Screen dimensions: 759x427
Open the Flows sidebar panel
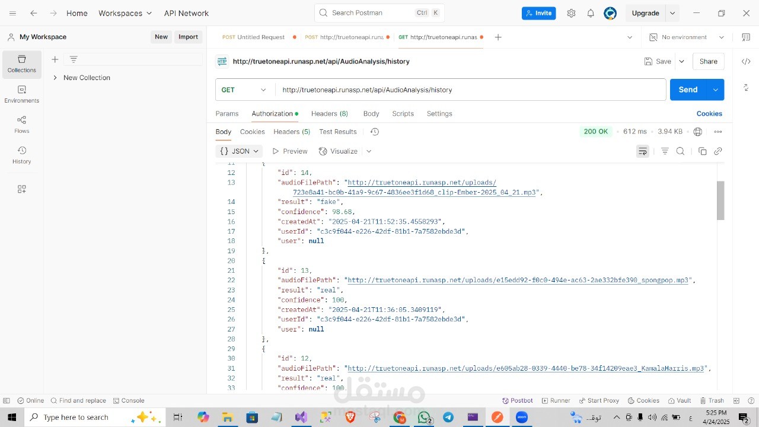coord(22,125)
